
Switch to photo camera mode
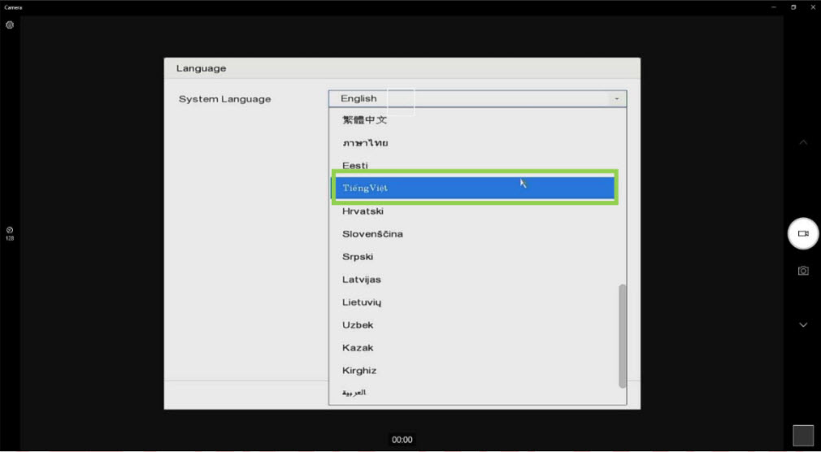[803, 271]
